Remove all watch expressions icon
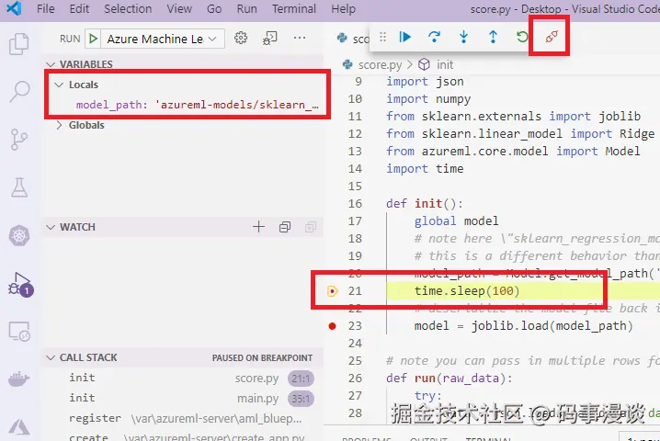The width and height of the screenshot is (660, 441). [311, 227]
